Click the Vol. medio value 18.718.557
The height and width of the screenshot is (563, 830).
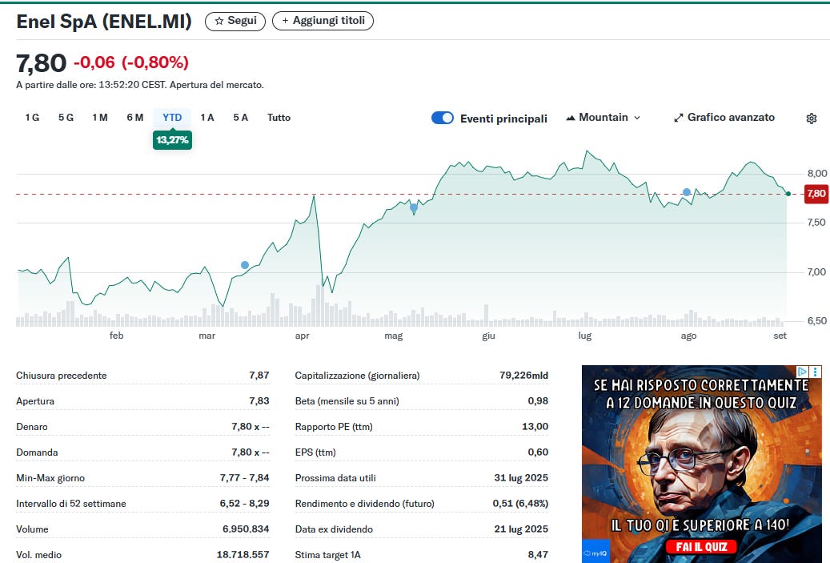[243, 554]
